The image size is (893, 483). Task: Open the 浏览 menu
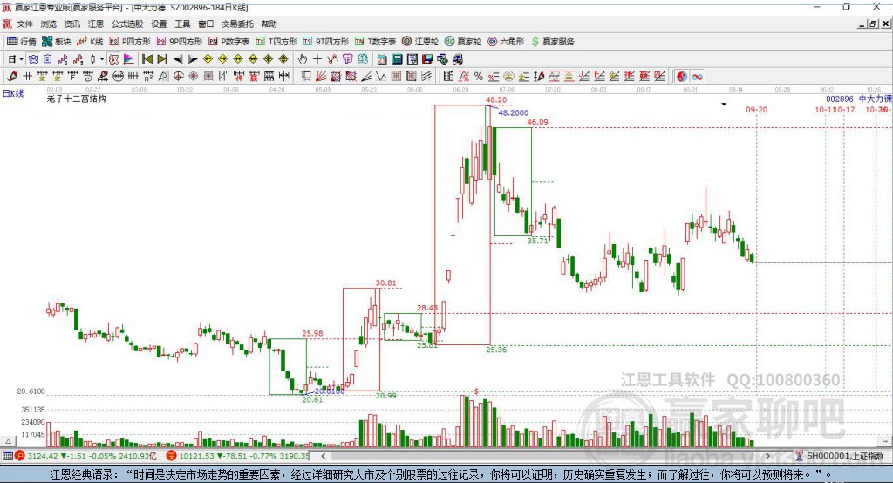pos(49,24)
